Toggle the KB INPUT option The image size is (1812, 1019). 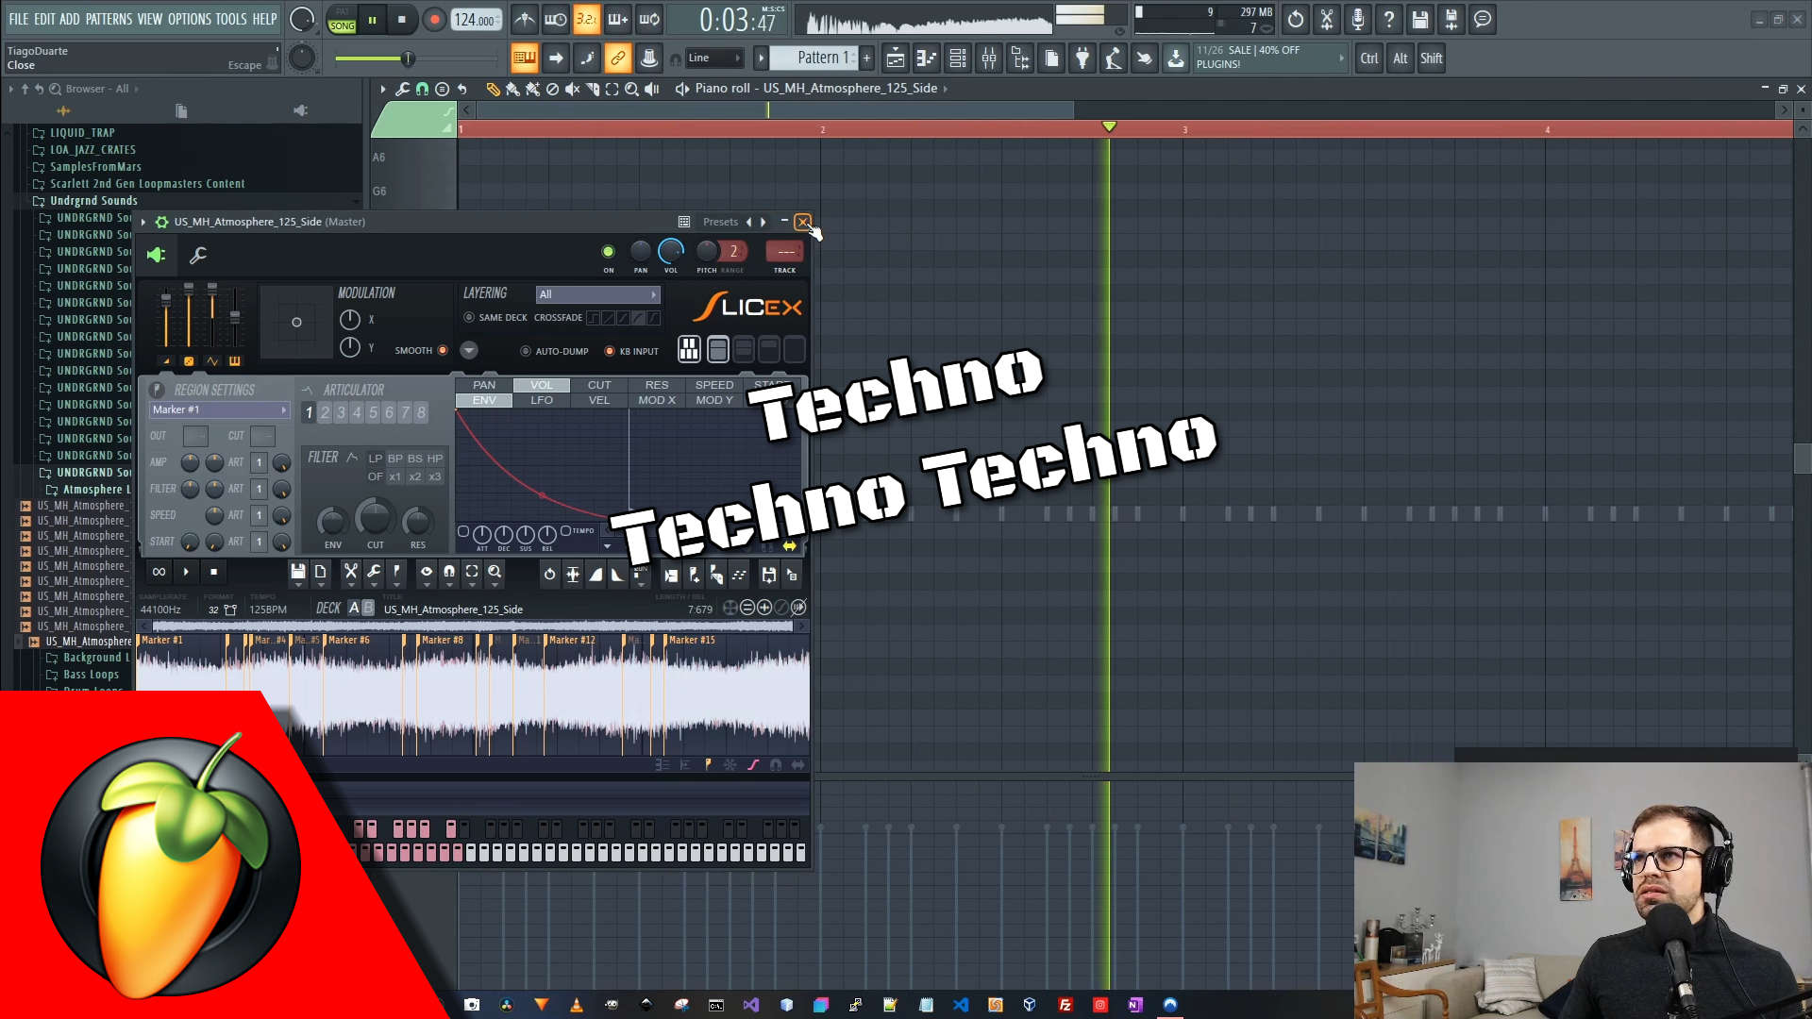(x=631, y=351)
